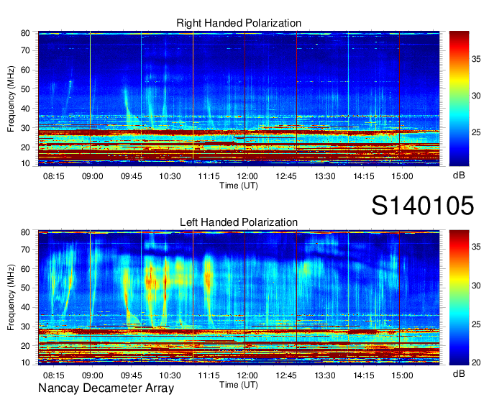Click the 08:15 time tick of Left Handed plot
Viewport: 489px width, 397px height.
point(54,375)
